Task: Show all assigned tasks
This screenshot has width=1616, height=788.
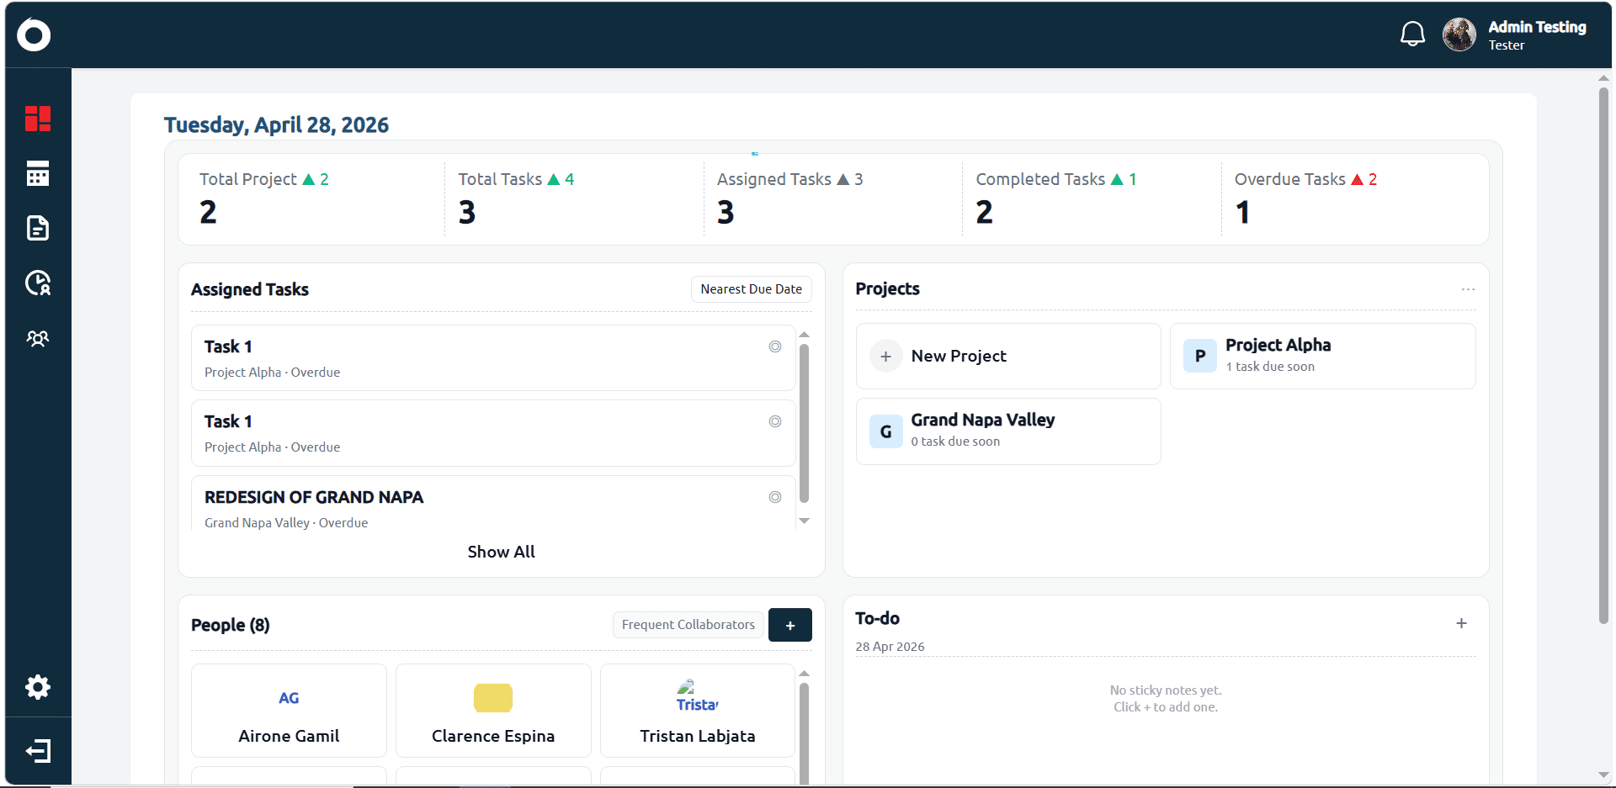Action: point(501,551)
